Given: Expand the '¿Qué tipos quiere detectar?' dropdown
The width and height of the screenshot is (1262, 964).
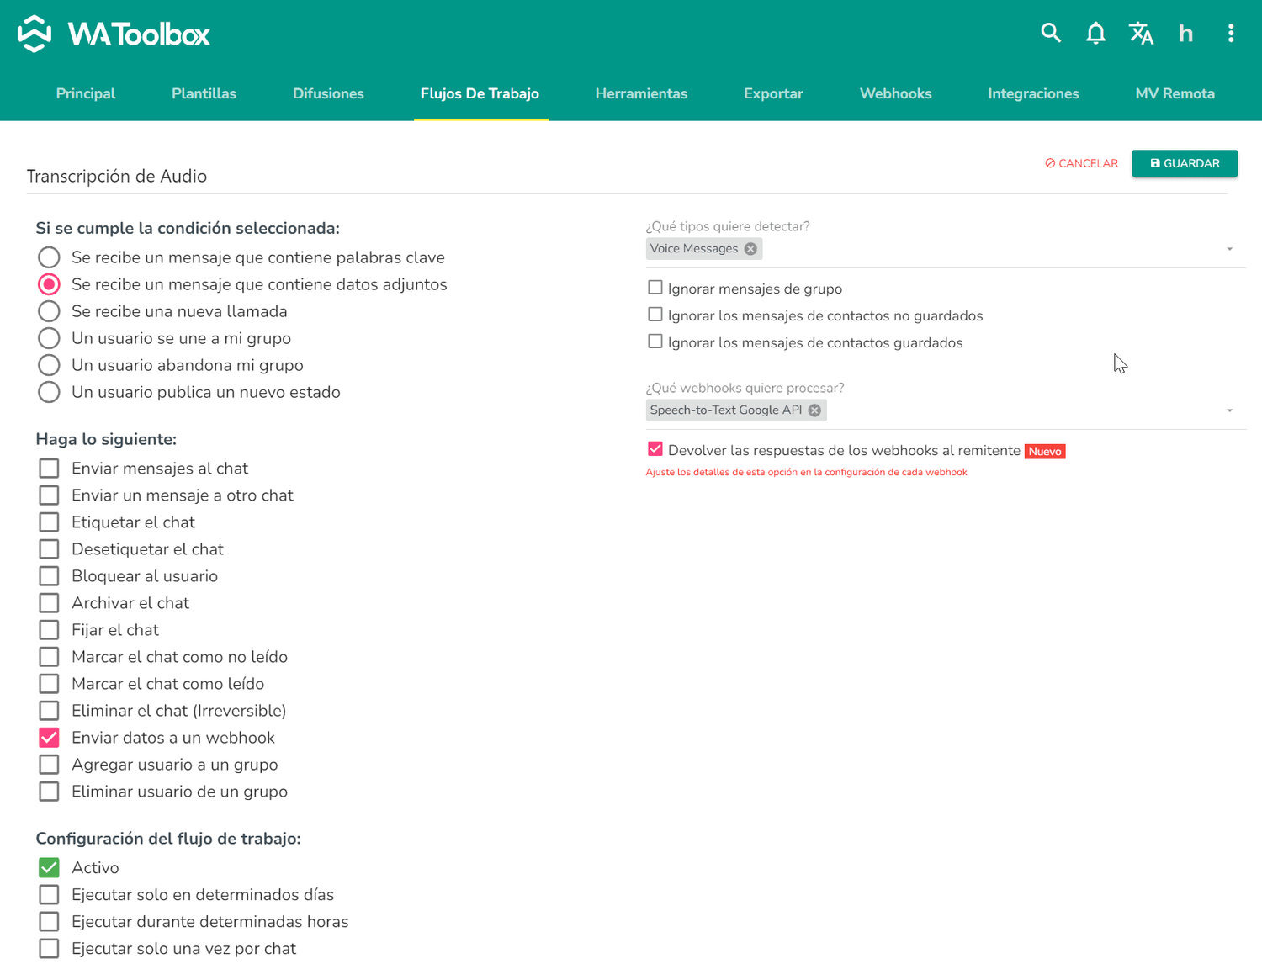Looking at the screenshot, I should click(968, 248).
